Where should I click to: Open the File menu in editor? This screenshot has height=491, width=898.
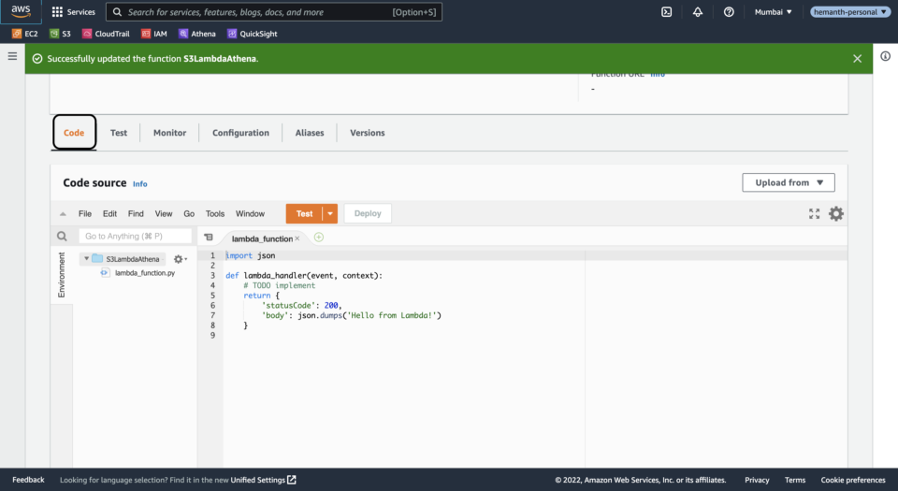click(85, 213)
